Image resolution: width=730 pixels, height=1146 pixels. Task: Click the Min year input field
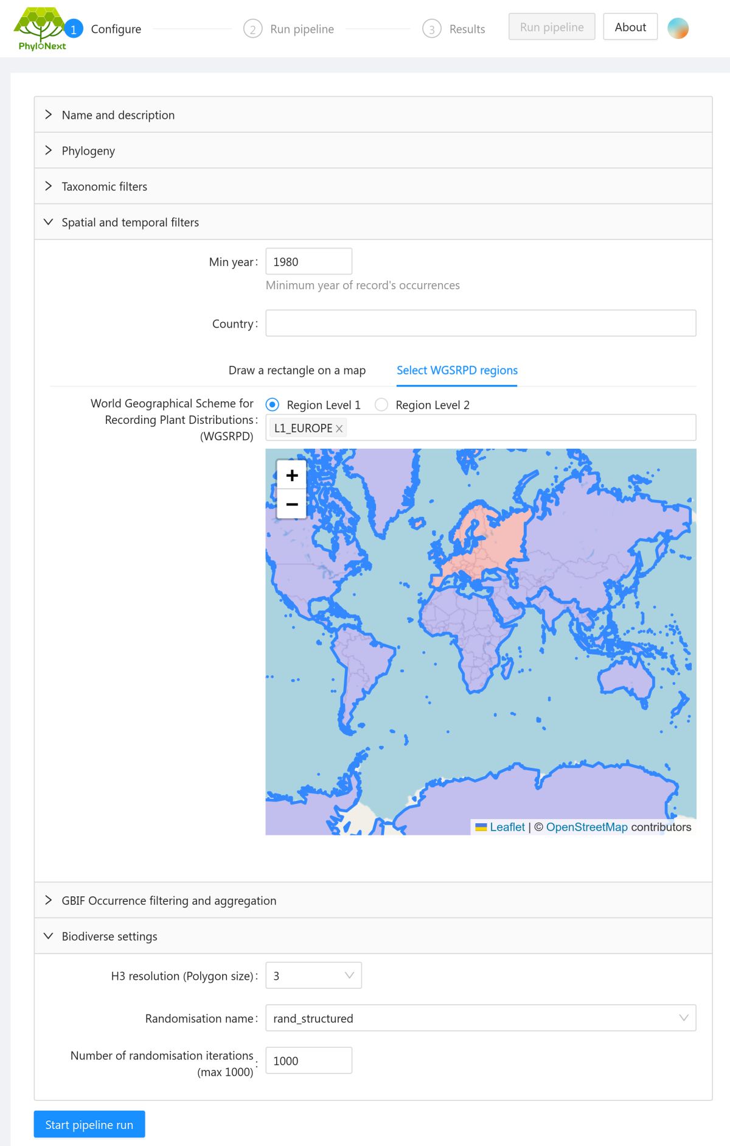click(308, 261)
